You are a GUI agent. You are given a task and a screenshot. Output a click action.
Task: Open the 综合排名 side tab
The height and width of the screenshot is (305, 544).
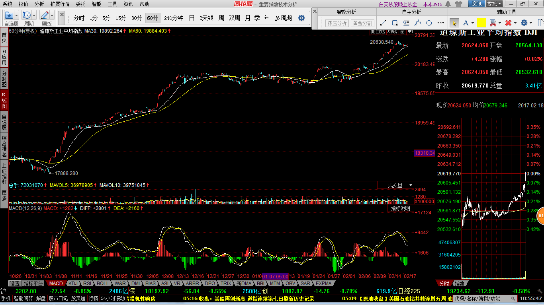4,146
